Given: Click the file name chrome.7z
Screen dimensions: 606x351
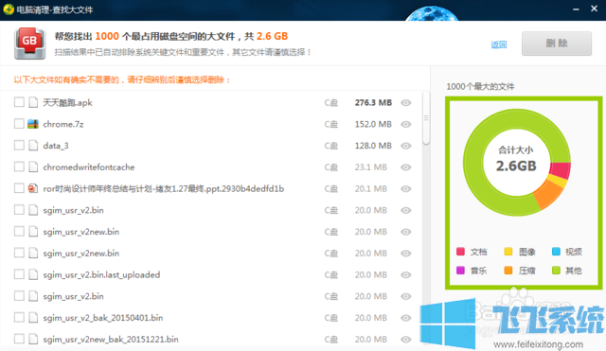Looking at the screenshot, I should [63, 124].
